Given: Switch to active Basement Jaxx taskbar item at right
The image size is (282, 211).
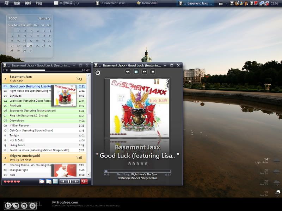Looking at the screenshot, I should [x=196, y=3].
